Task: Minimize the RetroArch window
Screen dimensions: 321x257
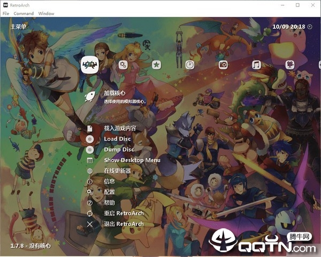Action: click(x=282, y=5)
